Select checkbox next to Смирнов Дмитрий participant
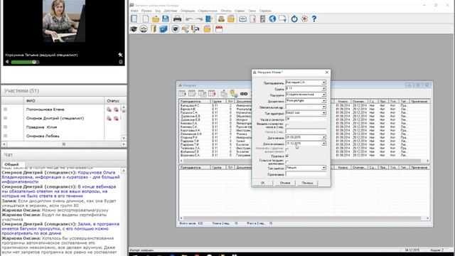 (x=5, y=118)
